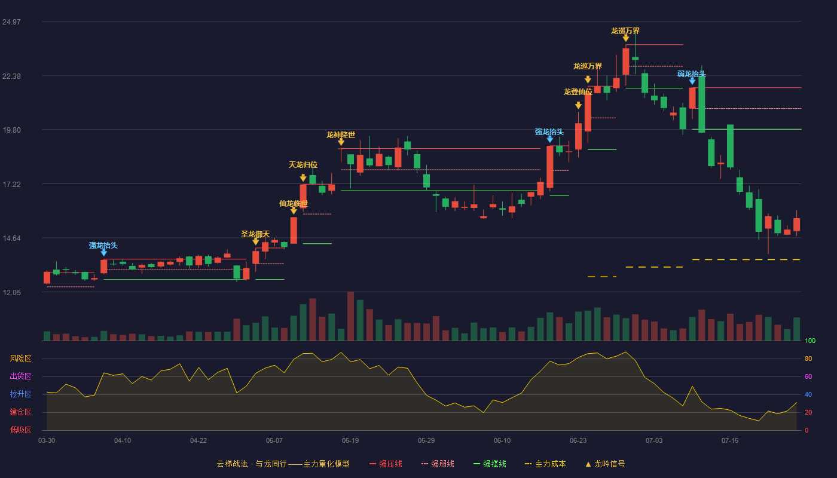Click the 04-10 date axis label
Screen dimensions: 837x478
coord(123,440)
